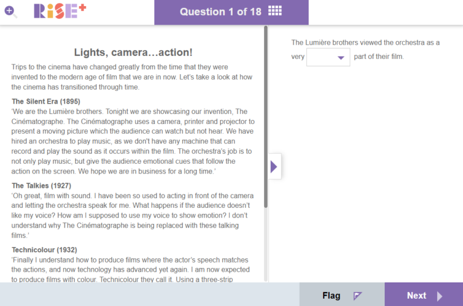This screenshot has width=463, height=306.
Task: Click the passage vertical scrollbar
Action: [266, 120]
